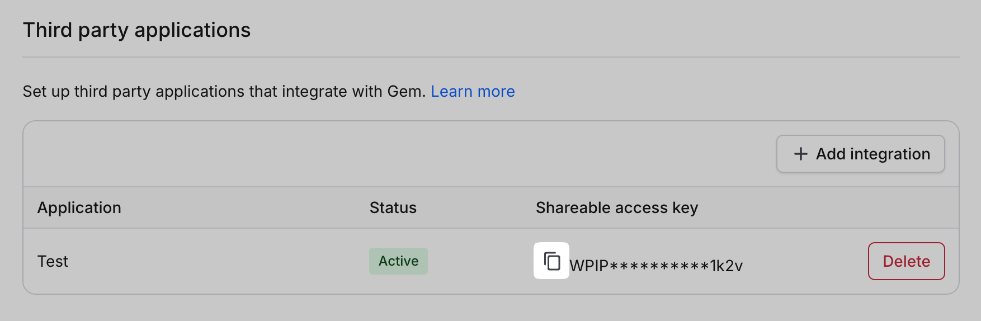Click blank space between key and Delete
The width and height of the screenshot is (981, 321).
click(805, 261)
